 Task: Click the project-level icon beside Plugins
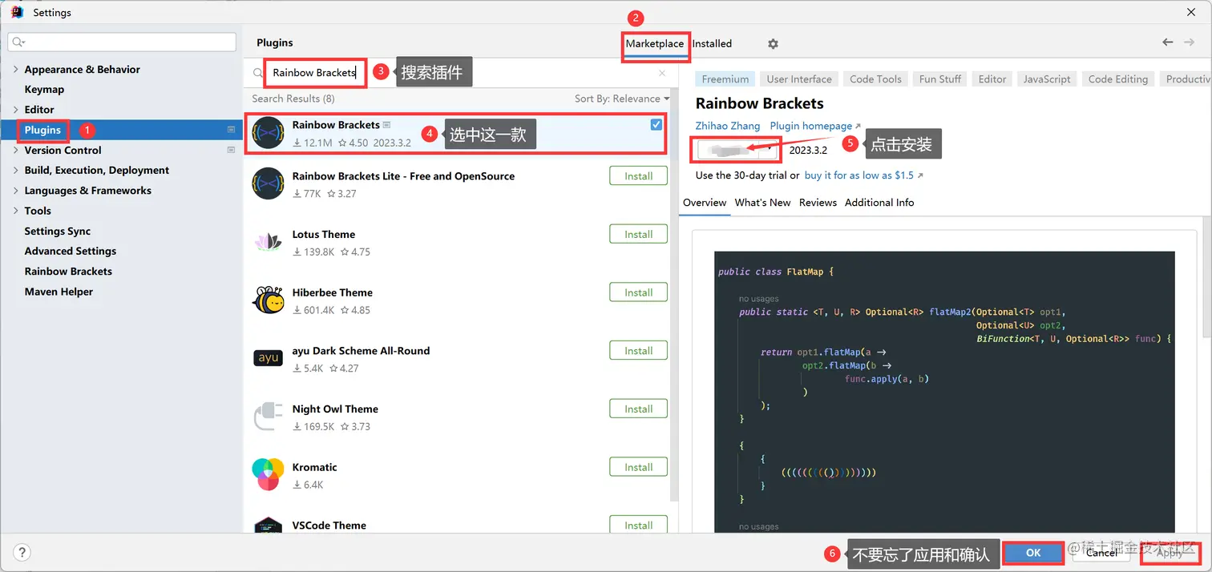(231, 130)
